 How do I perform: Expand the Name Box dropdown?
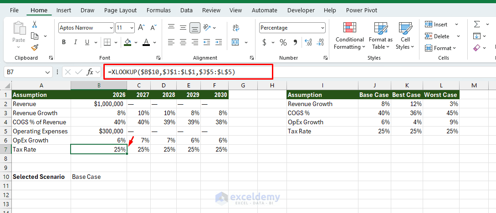coord(48,72)
